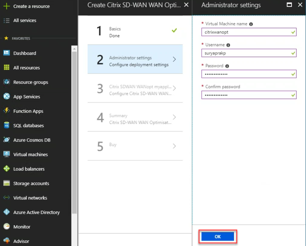Viewport: 306px width, 246px height.
Task: Open the All services list icon
Action: click(6, 21)
